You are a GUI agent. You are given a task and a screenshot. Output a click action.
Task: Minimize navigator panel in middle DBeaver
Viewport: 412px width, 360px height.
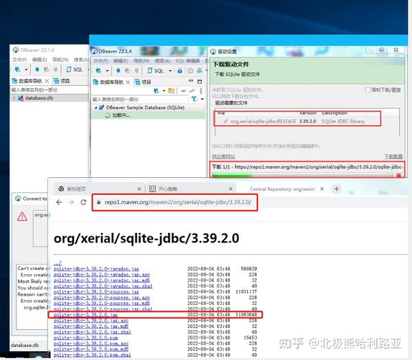[x=191, y=81]
